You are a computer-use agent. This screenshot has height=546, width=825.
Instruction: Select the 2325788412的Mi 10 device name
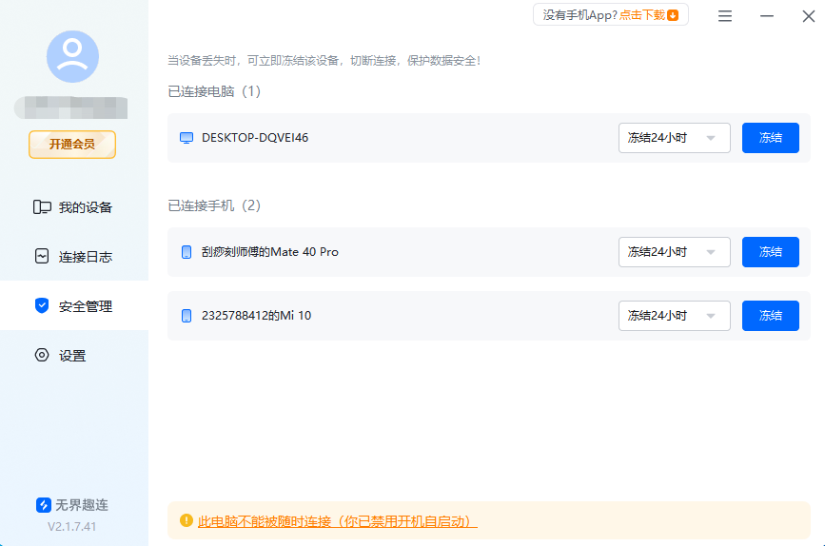pos(256,316)
